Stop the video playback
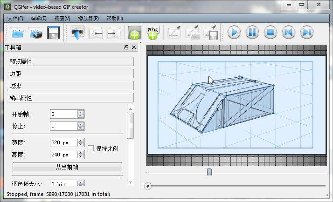This screenshot has width=333, height=202. (270, 33)
